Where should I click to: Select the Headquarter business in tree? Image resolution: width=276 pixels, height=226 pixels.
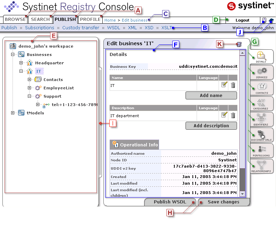pos(49,63)
